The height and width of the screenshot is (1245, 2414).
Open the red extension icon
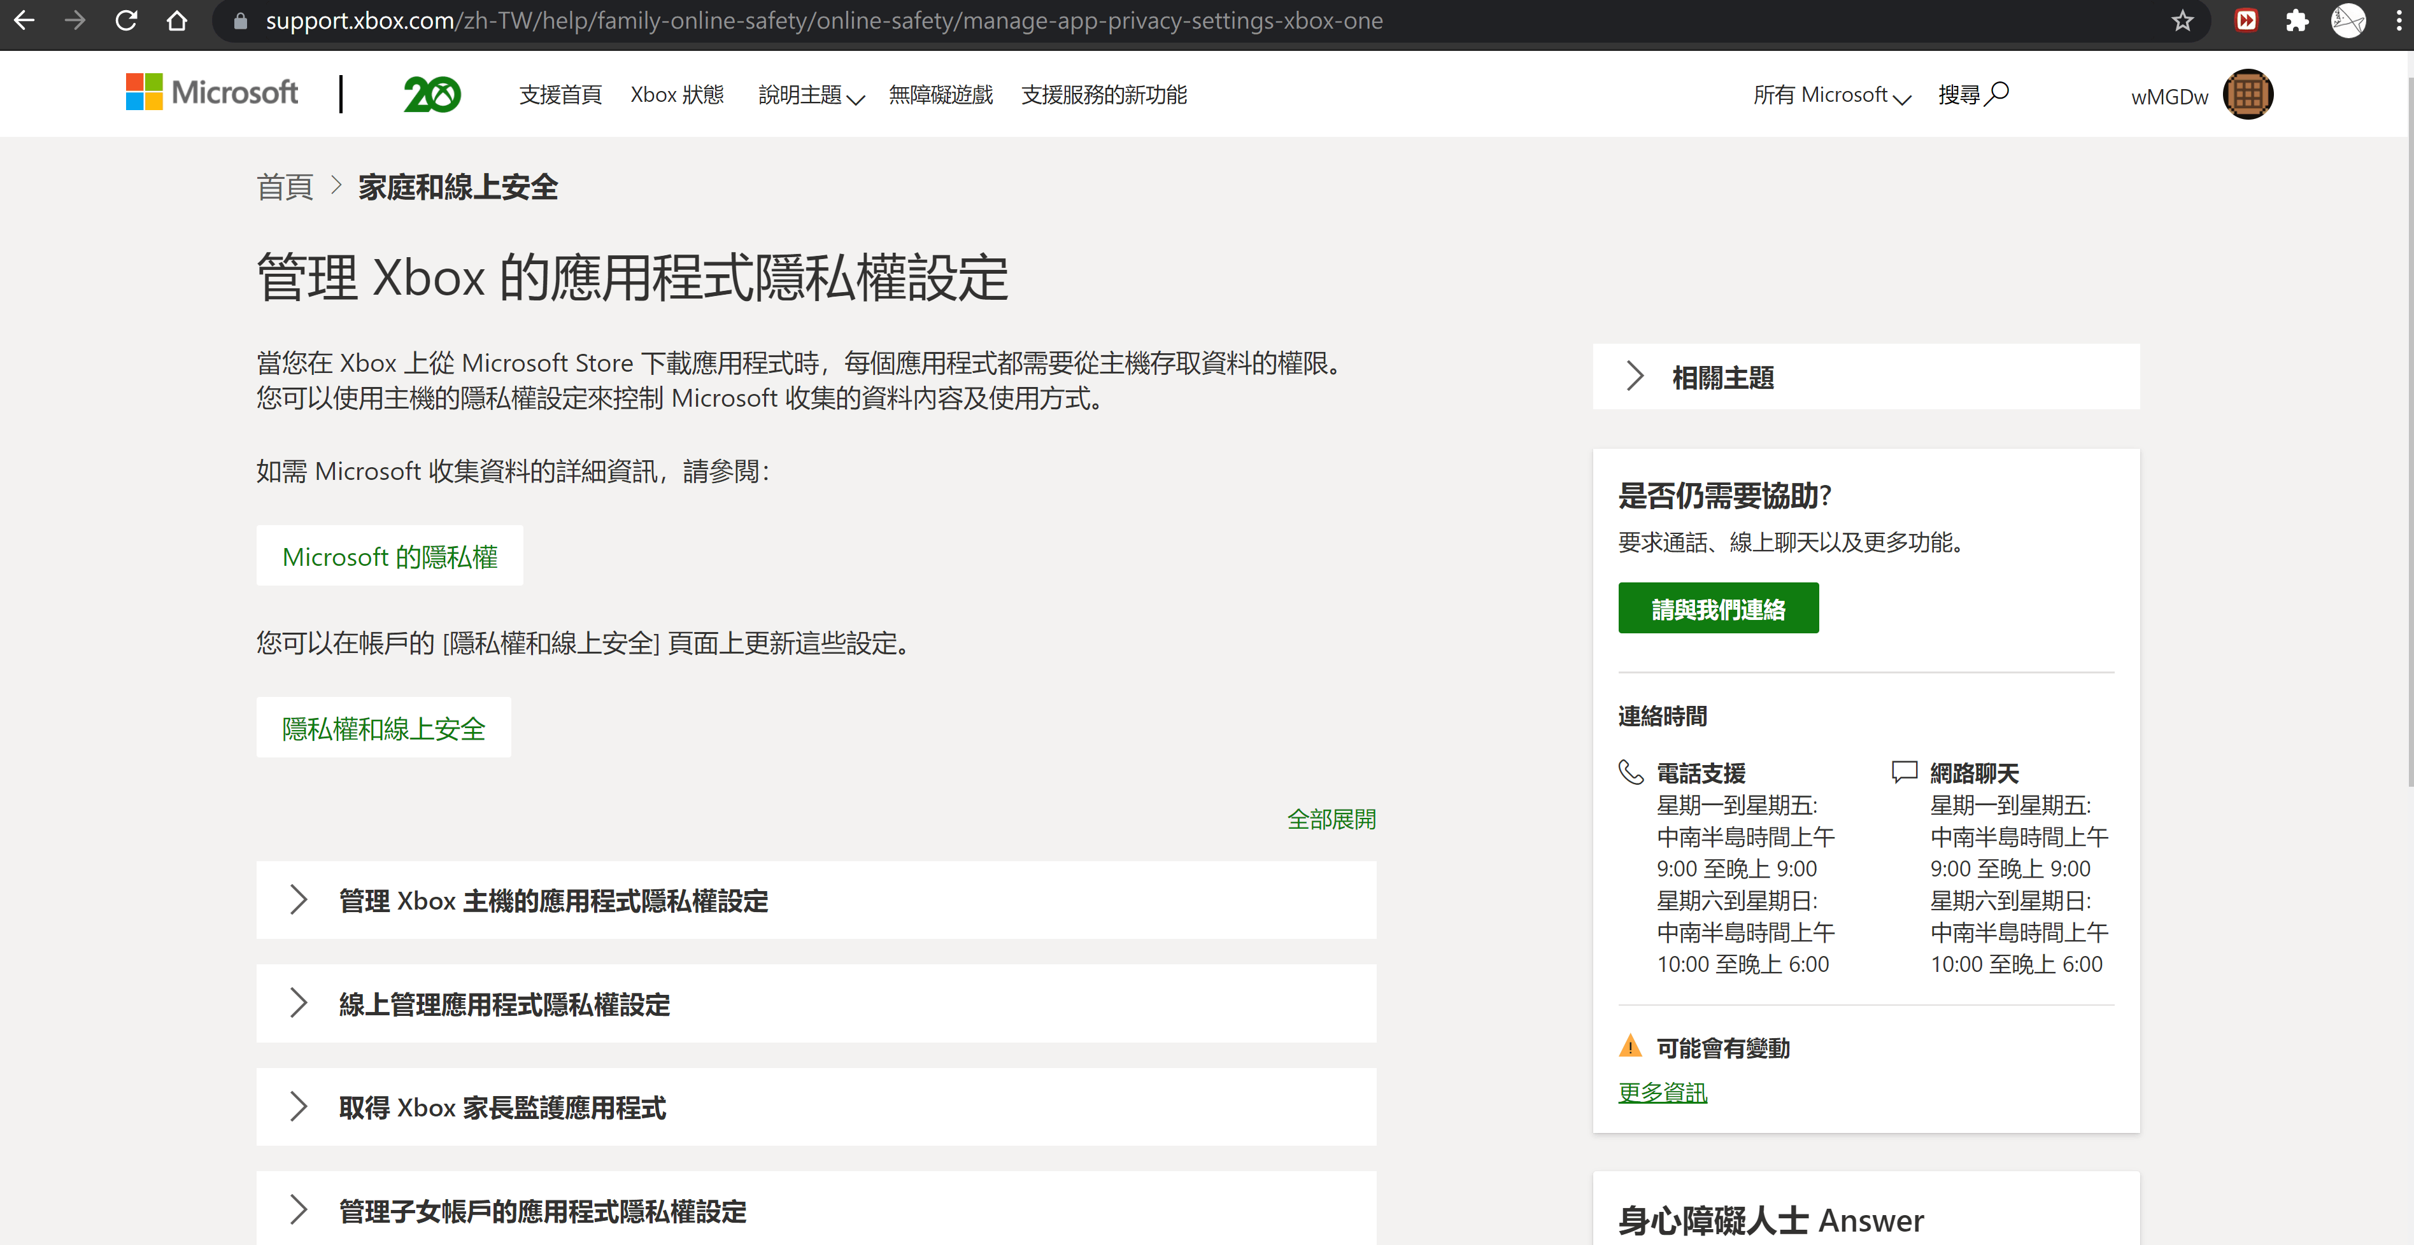2247,20
